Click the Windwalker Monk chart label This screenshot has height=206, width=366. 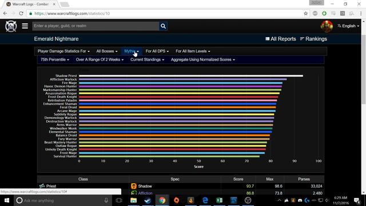click(63, 128)
